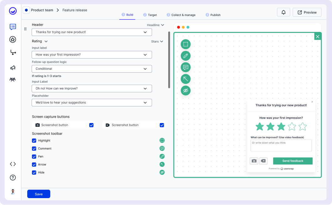332x205 pixels.
Task: Click the 'Or write down what you think' textbox
Action: 281,146
